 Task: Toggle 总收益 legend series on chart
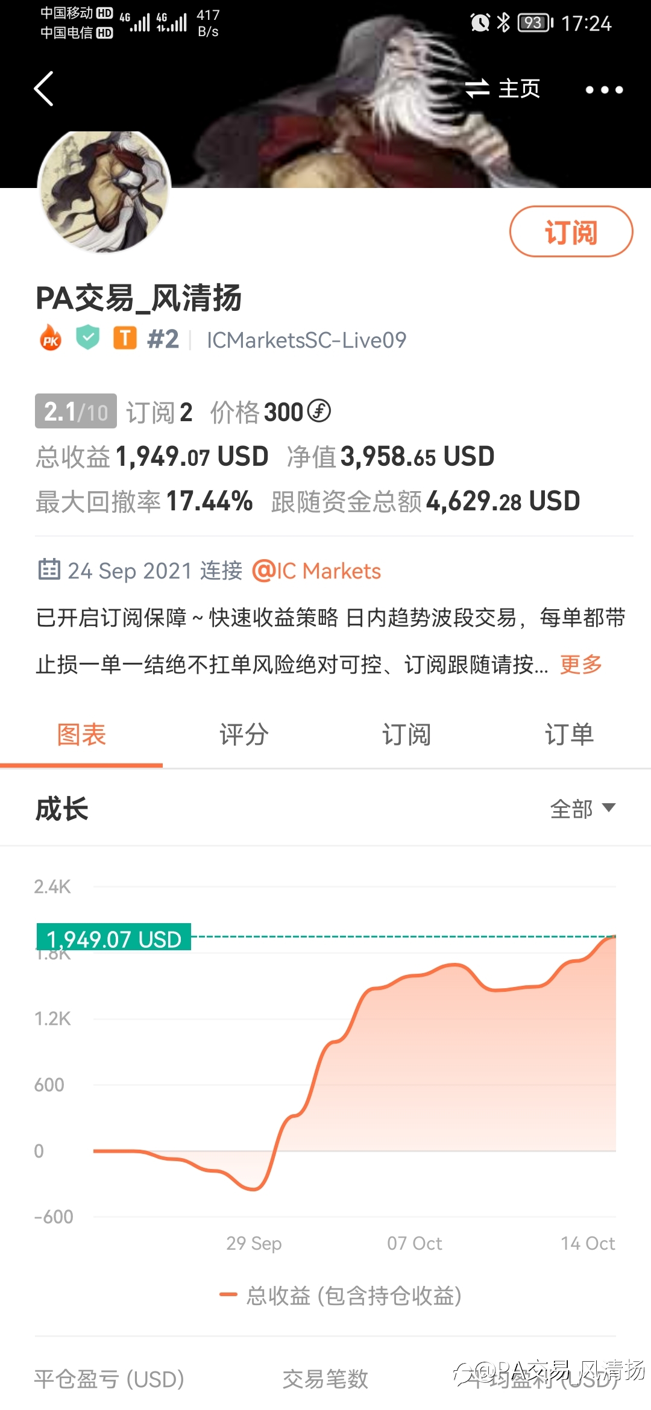(341, 1294)
